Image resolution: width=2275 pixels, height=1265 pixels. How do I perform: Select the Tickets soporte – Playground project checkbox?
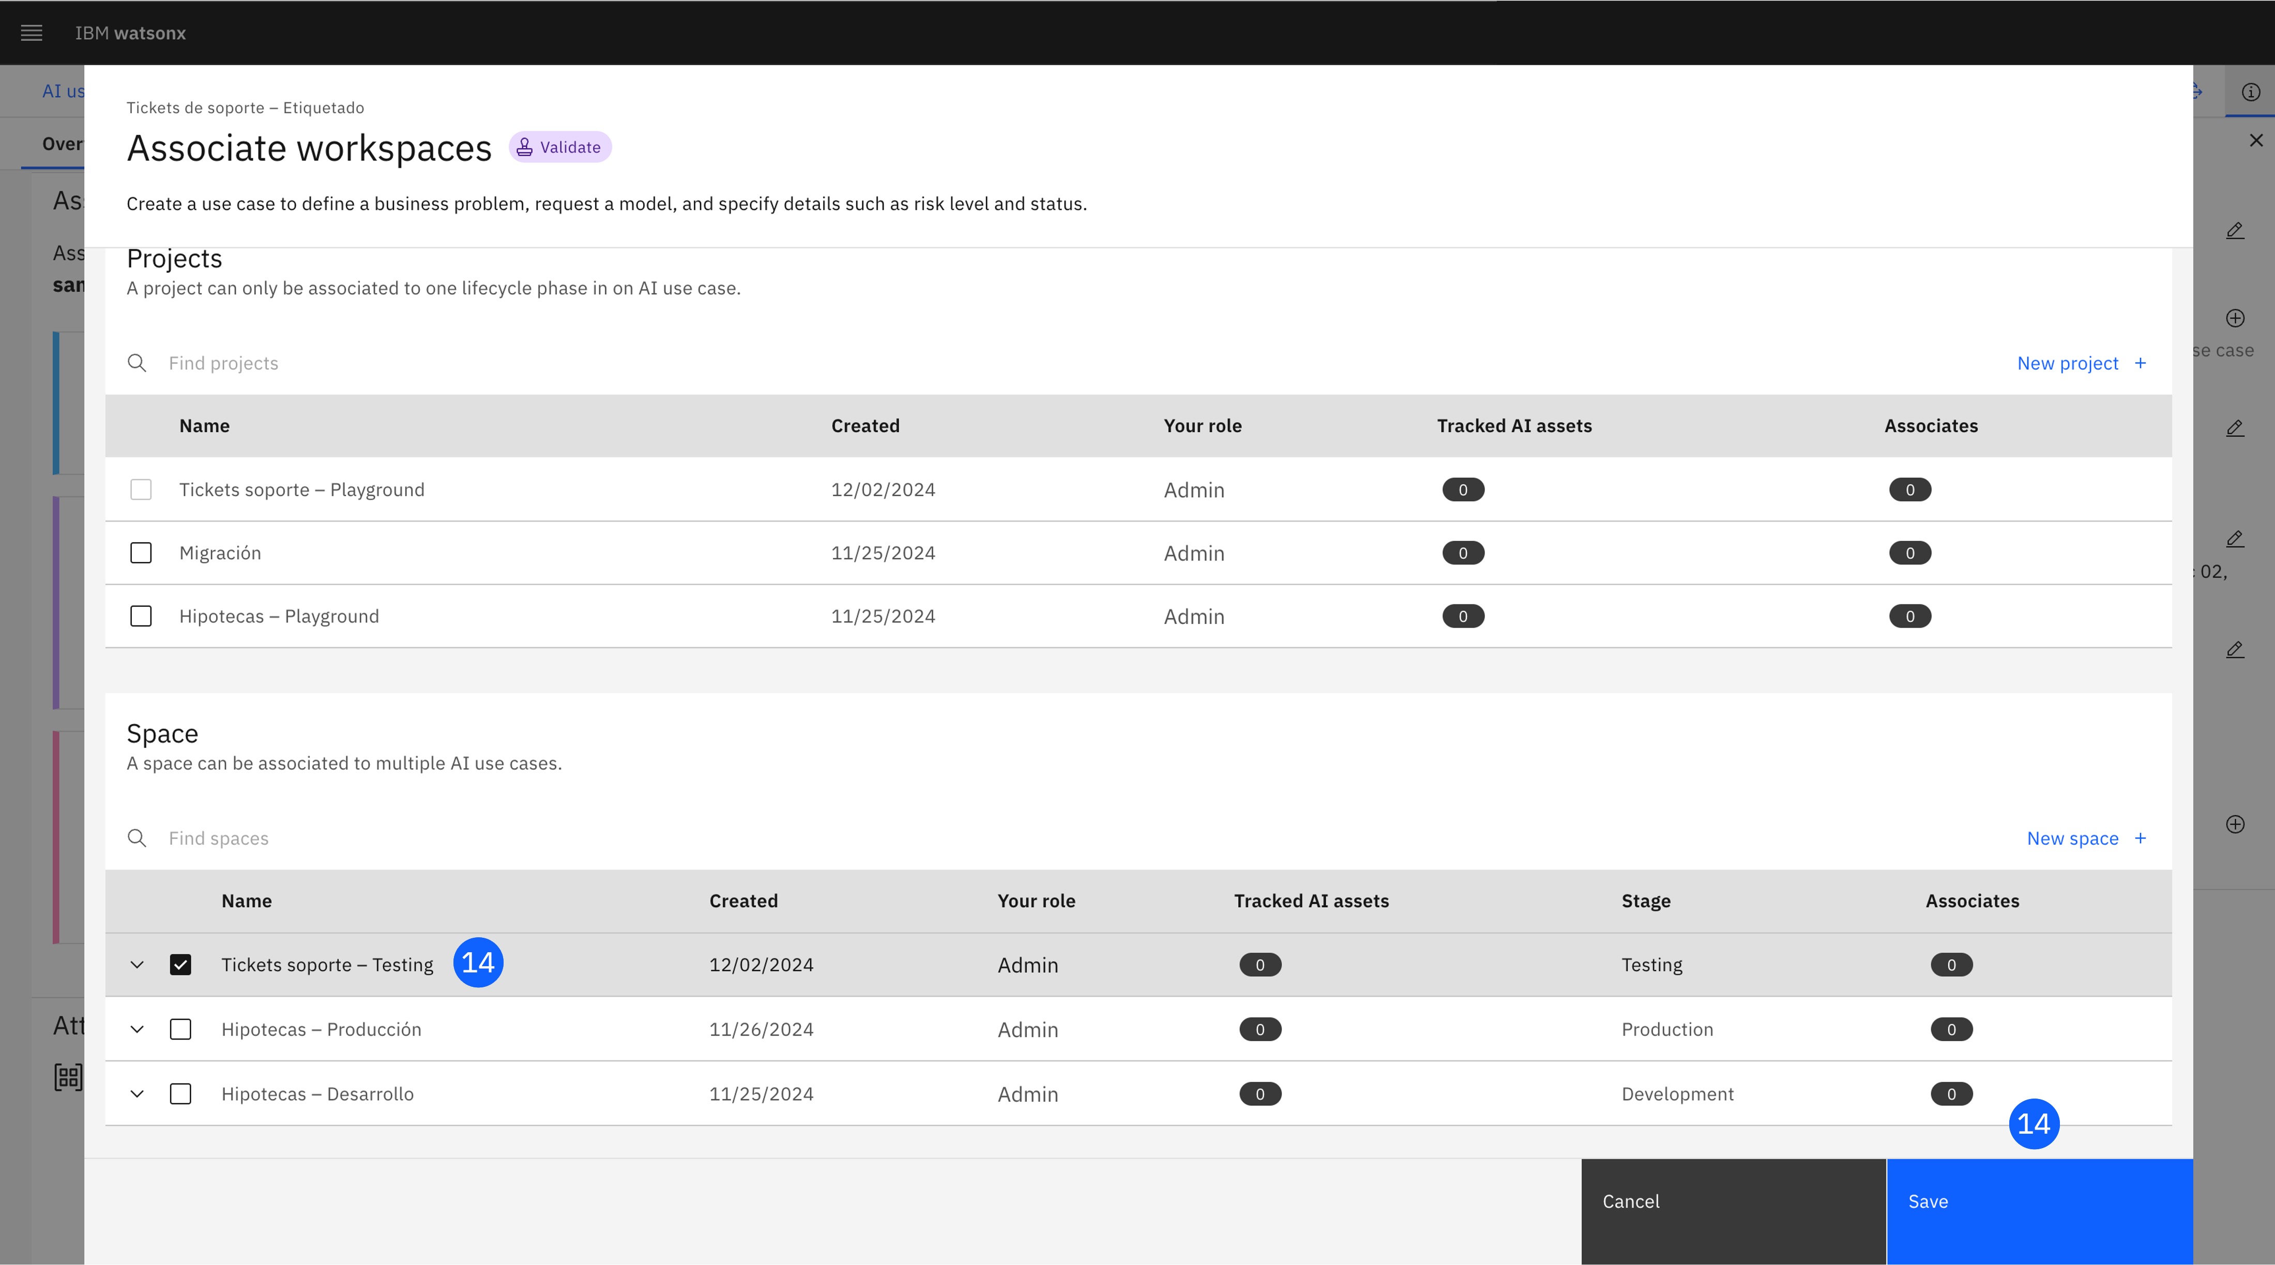tap(141, 489)
